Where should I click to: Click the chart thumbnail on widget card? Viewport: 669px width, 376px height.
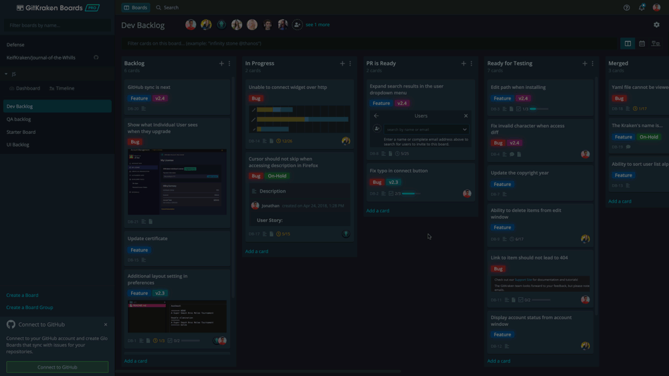click(x=300, y=119)
